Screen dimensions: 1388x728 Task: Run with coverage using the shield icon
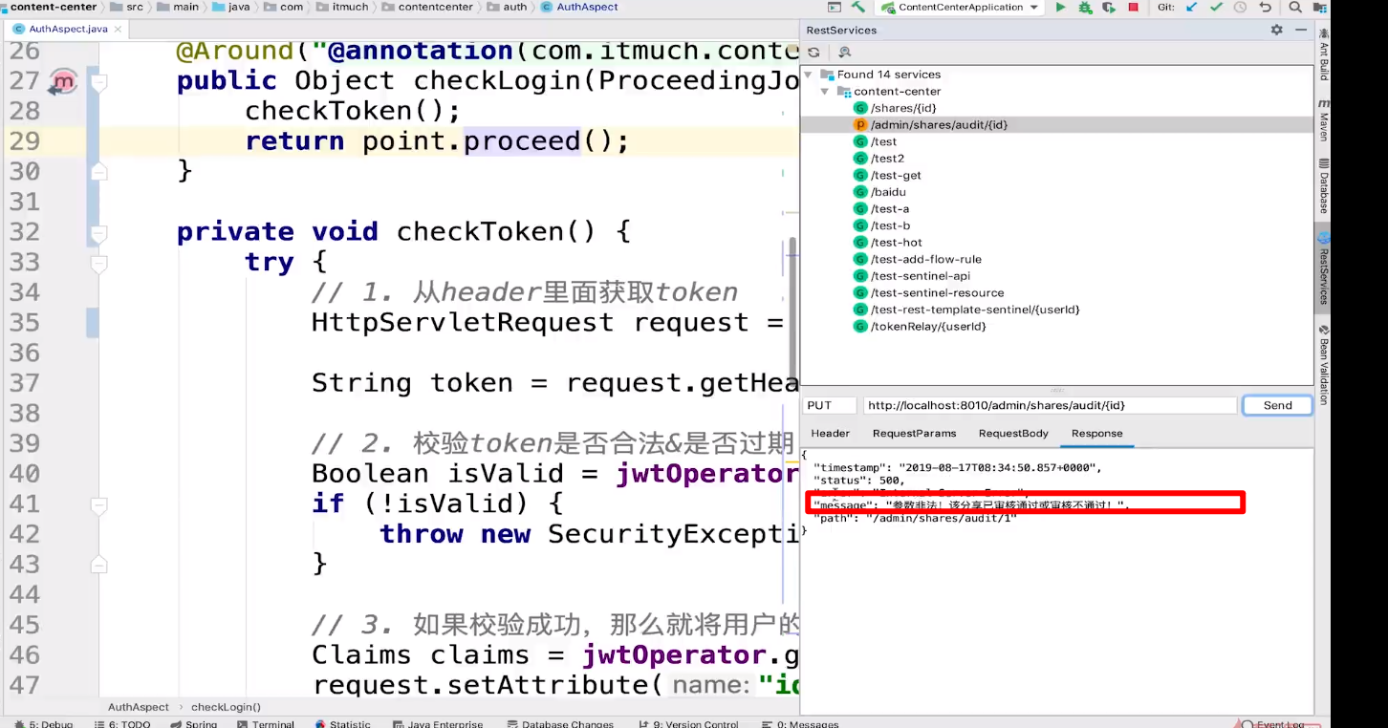(1108, 7)
